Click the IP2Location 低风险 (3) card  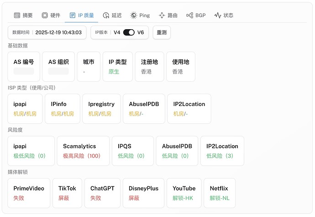[222, 151]
